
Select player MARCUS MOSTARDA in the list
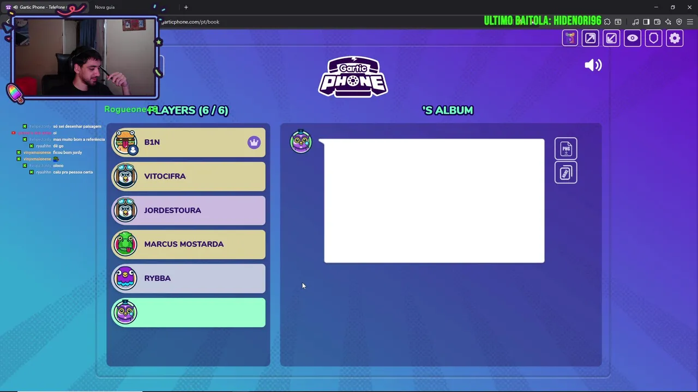click(189, 244)
